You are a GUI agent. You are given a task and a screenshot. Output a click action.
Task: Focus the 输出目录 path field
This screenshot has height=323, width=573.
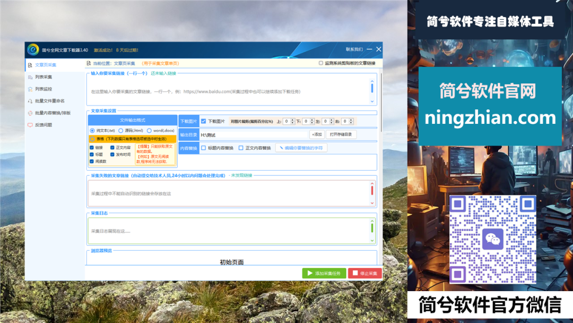(x=254, y=135)
